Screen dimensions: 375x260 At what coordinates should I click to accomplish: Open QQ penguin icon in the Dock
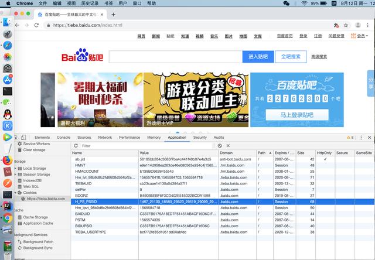pyautogui.click(x=8, y=114)
